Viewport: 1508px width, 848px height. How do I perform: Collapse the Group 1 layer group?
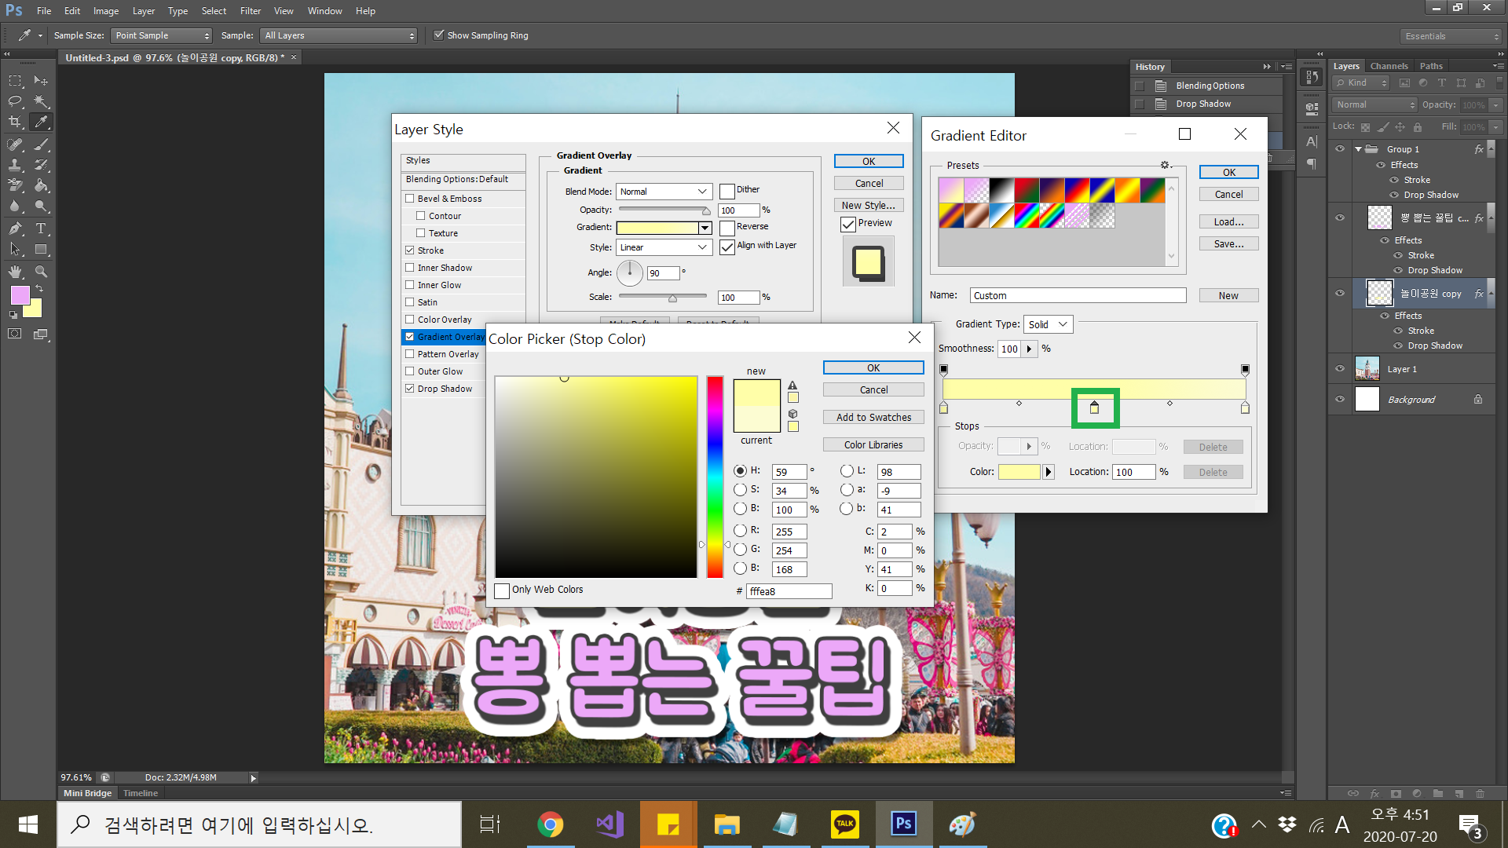point(1359,149)
